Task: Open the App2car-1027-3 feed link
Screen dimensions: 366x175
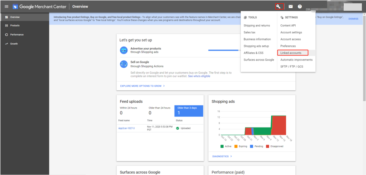Action: [x=127, y=128]
